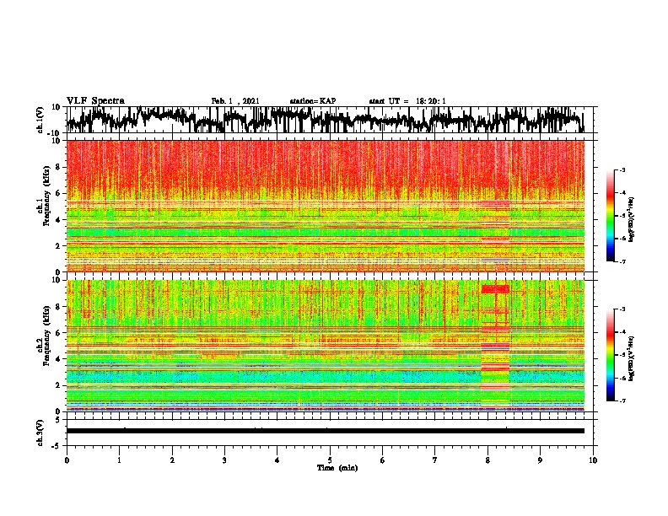This screenshot has width=668, height=516.
Task: Click time axis tick label "7"
Action: tap(435, 460)
